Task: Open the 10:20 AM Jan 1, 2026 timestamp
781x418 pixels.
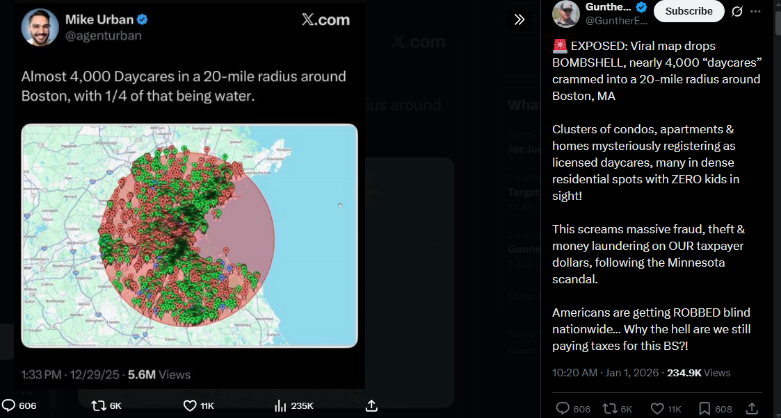Action: 606,373
